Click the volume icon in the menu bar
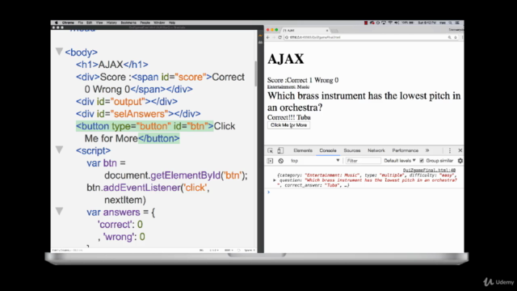The height and width of the screenshot is (291, 517). point(397,23)
